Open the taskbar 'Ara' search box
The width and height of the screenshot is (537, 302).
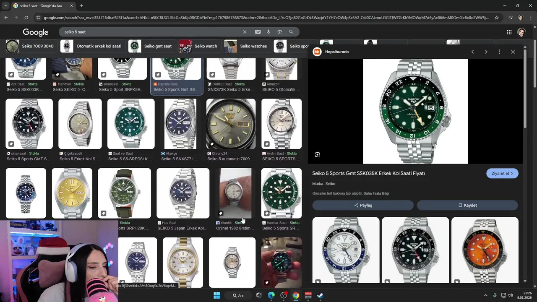coord(239,295)
